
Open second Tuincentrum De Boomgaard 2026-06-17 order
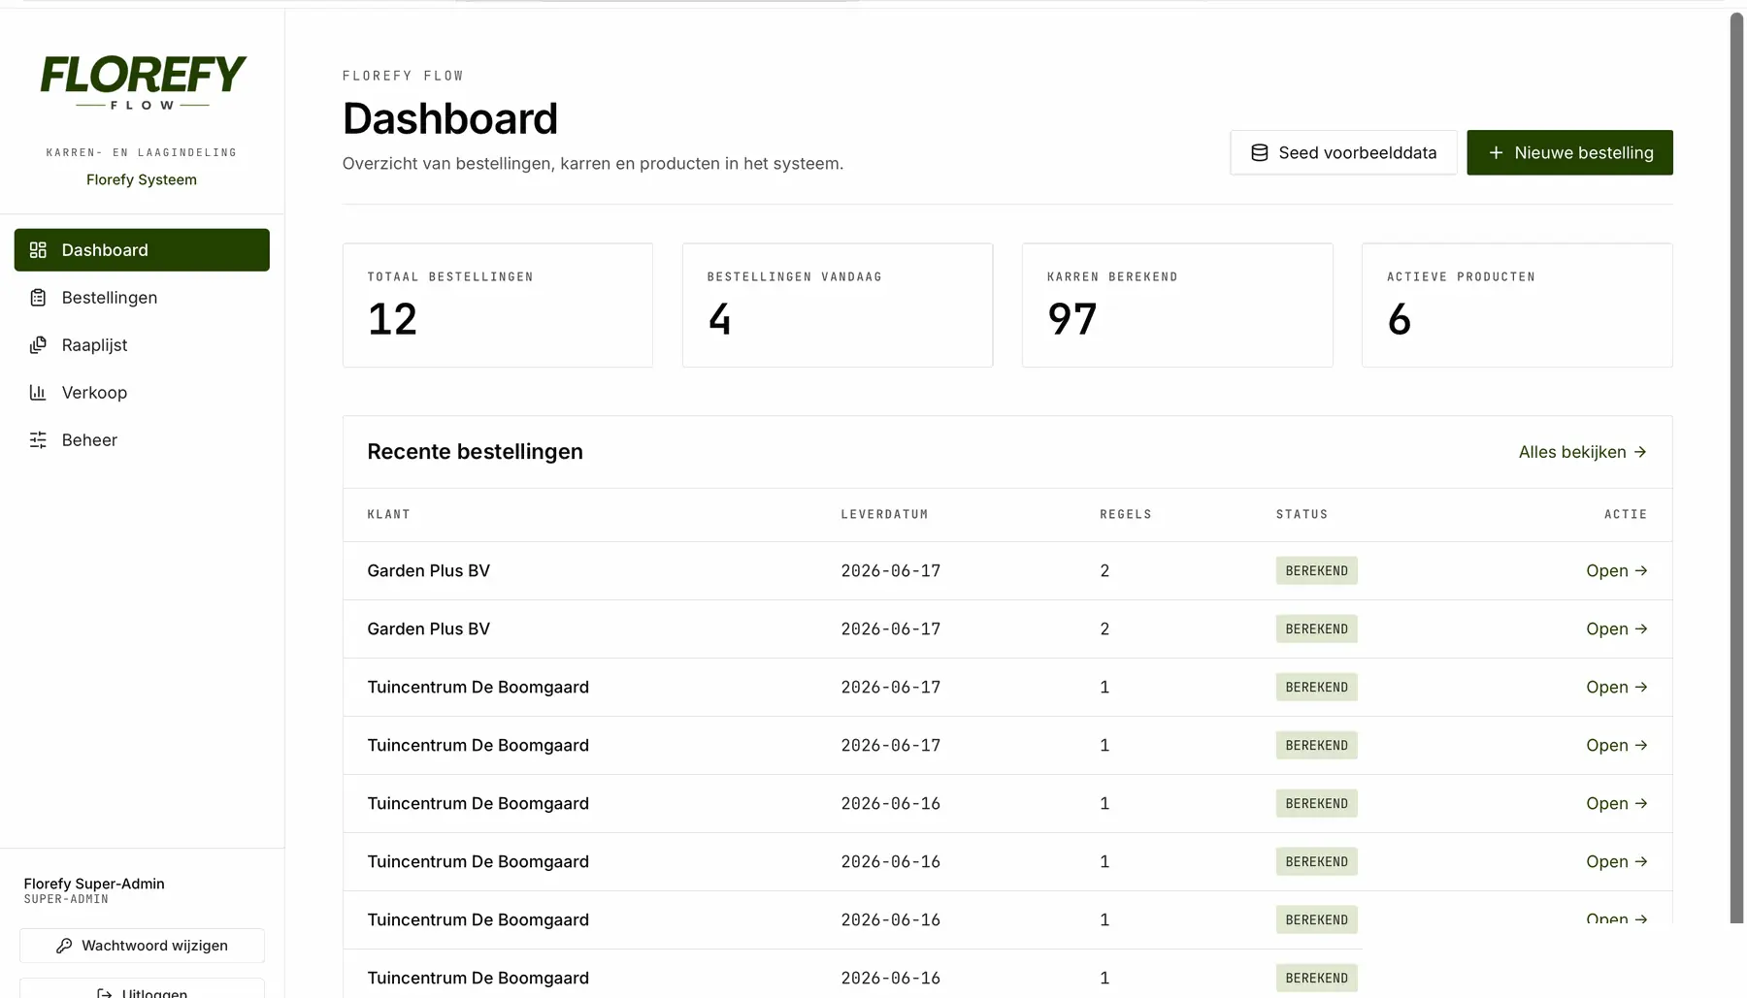[x=1616, y=746]
